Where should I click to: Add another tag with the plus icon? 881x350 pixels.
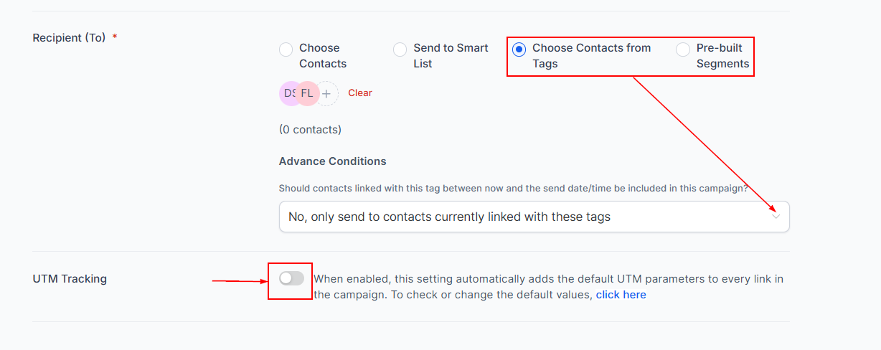326,93
